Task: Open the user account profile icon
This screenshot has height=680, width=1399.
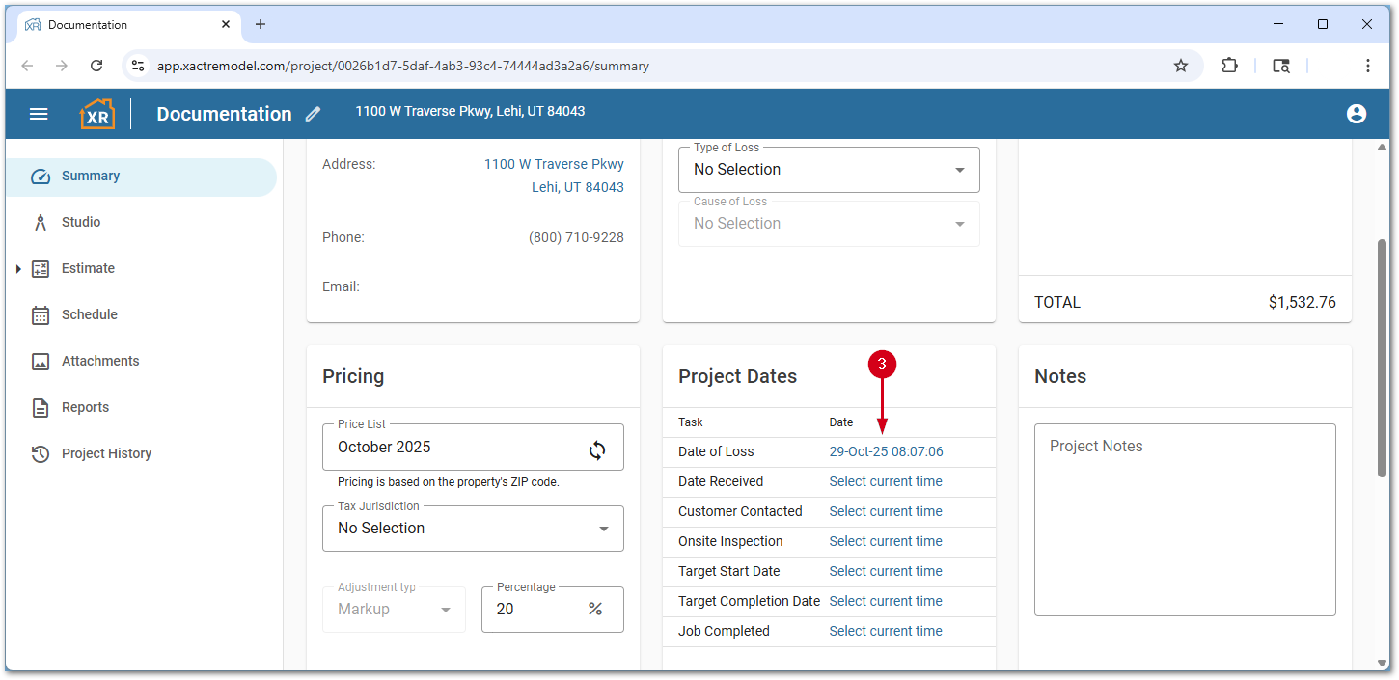Action: coord(1356,114)
